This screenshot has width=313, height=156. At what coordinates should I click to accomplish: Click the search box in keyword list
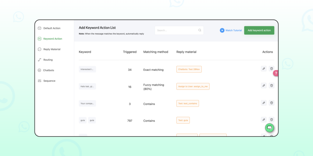pyautogui.click(x=179, y=30)
